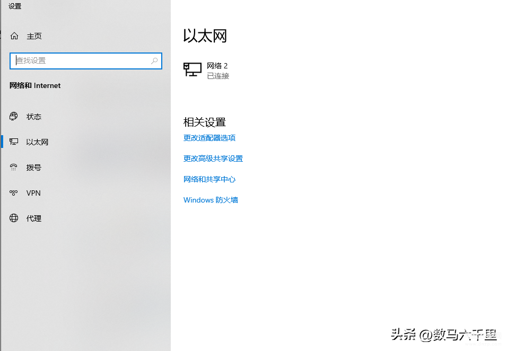507x351 pixels.
Task: Open the VPN settings label
Action: tap(33, 193)
